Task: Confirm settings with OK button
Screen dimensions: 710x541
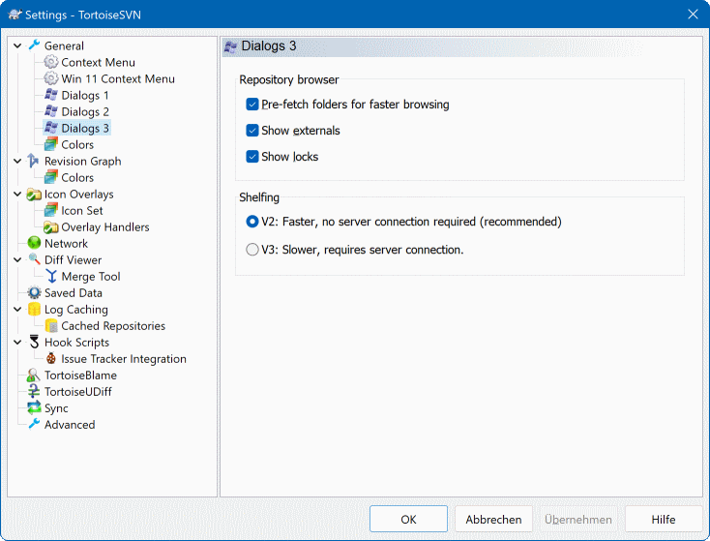Action: click(408, 520)
